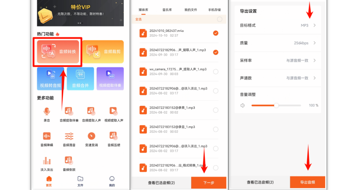Click the 导出音频 export button
360x190 pixels.
click(x=307, y=182)
